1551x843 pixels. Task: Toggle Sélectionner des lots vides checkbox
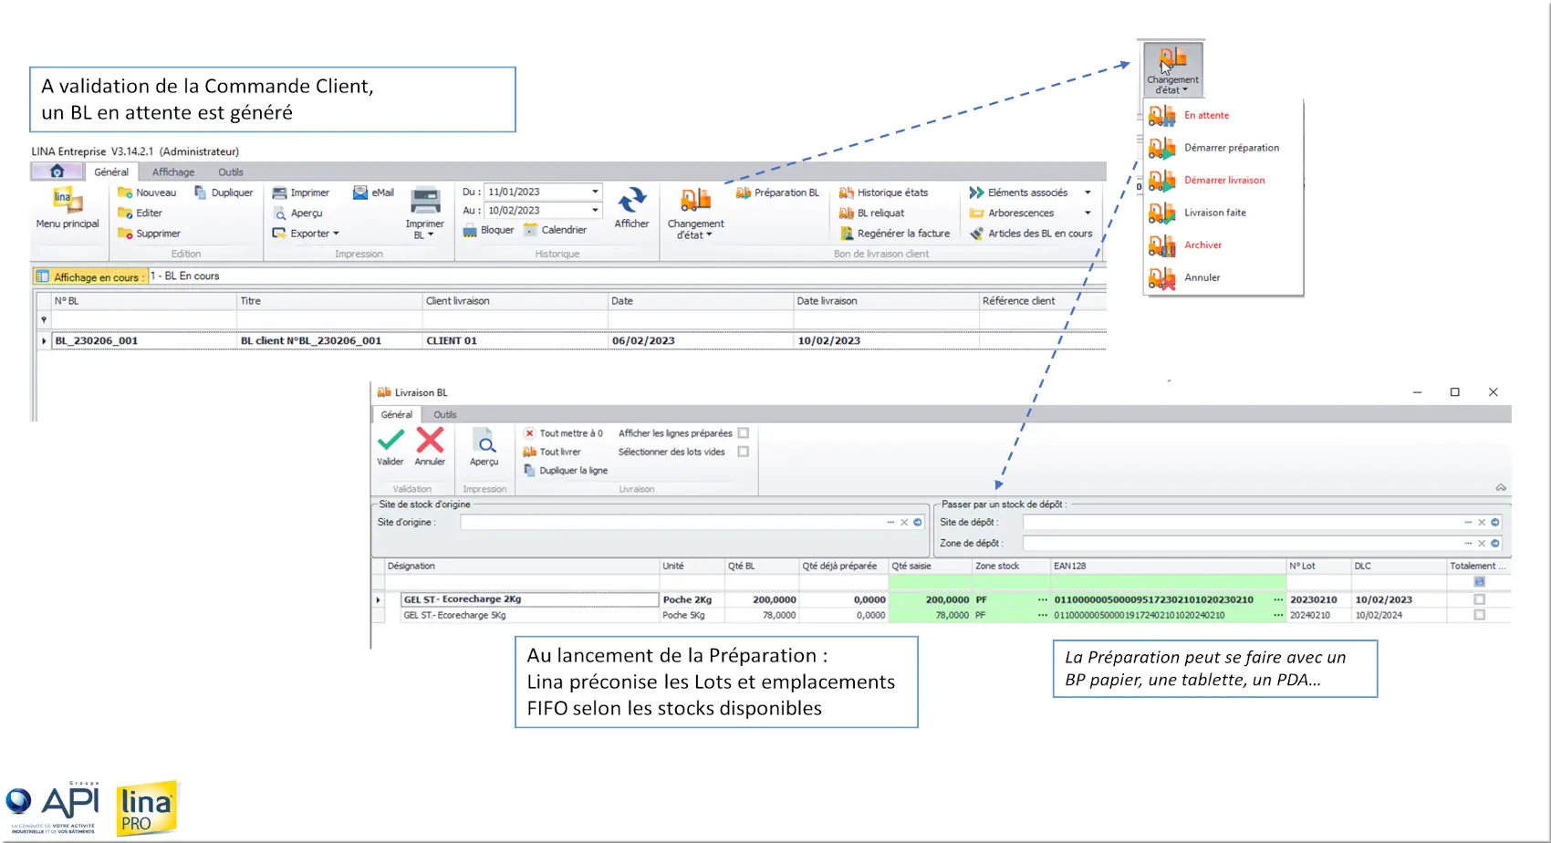[744, 452]
